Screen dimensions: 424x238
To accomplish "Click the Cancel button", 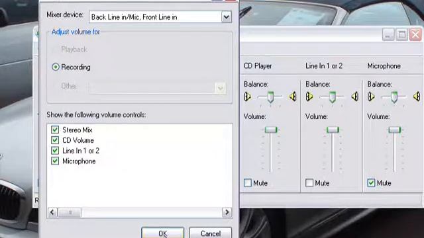I will tap(211, 233).
